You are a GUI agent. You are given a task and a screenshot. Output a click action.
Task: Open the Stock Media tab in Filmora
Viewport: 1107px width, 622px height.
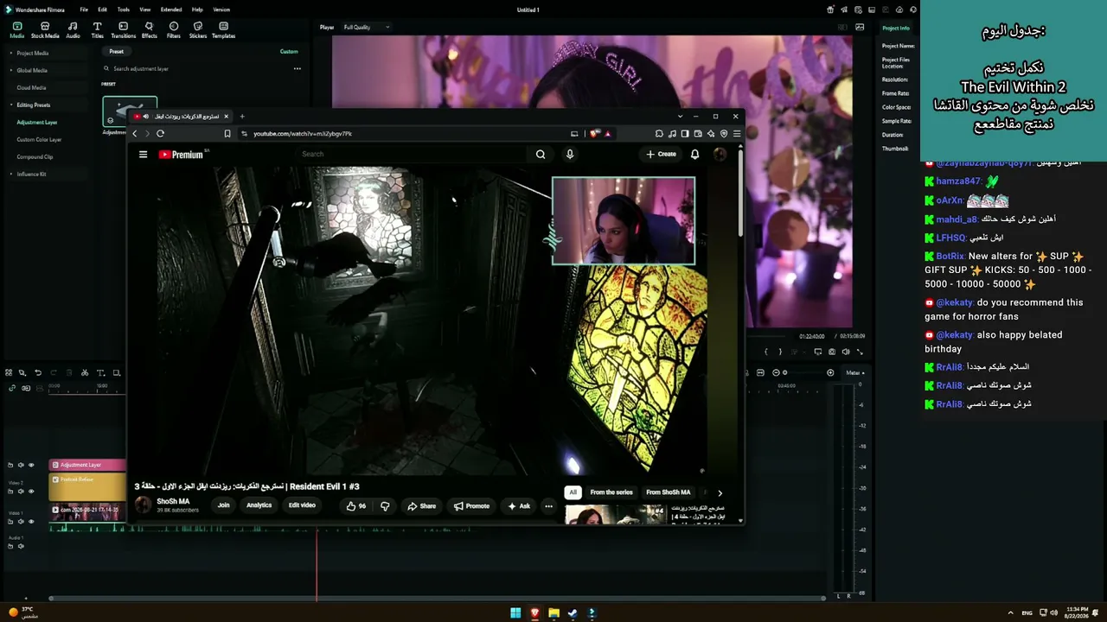[x=45, y=30]
